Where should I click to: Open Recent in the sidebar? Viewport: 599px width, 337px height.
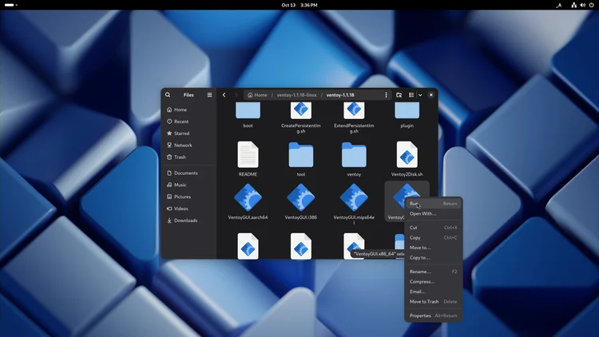[188, 121]
